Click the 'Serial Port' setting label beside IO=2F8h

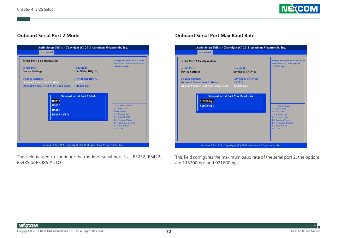29,68
